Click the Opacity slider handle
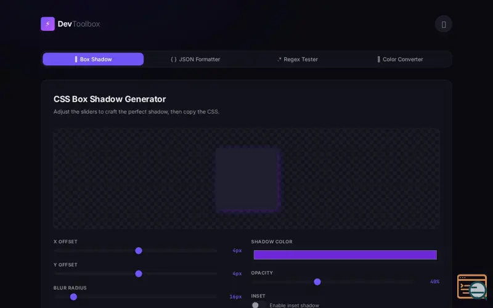The height and width of the screenshot is (308, 493). coord(317,282)
